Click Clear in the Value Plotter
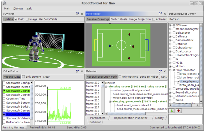Image resolution: width=206 pixels, height=132 pixels. click(x=46, y=77)
